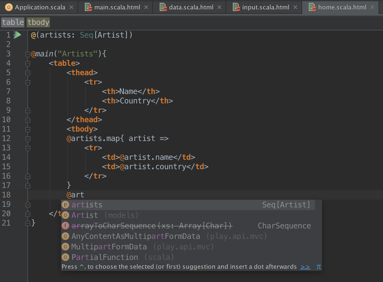Click the 'p' icon beside the artists suggestion

point(65,205)
